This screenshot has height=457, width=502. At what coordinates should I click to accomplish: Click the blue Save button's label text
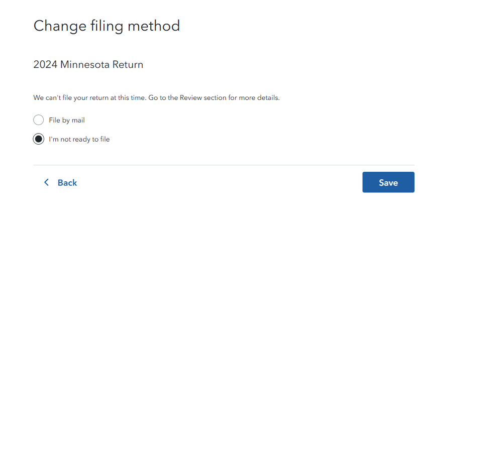point(388,183)
